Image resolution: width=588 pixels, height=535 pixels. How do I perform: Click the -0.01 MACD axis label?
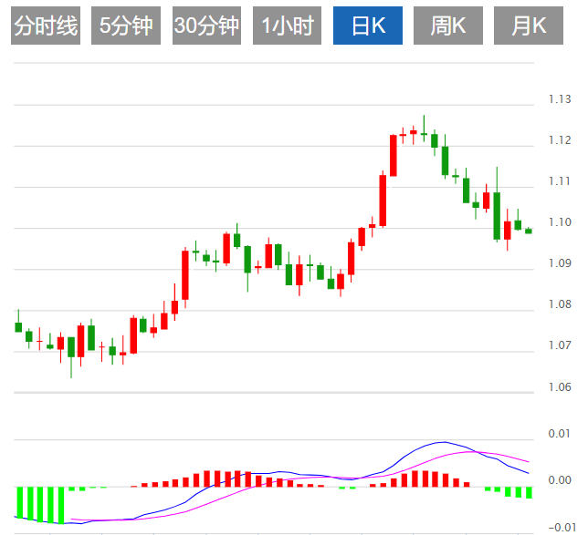tap(562, 528)
